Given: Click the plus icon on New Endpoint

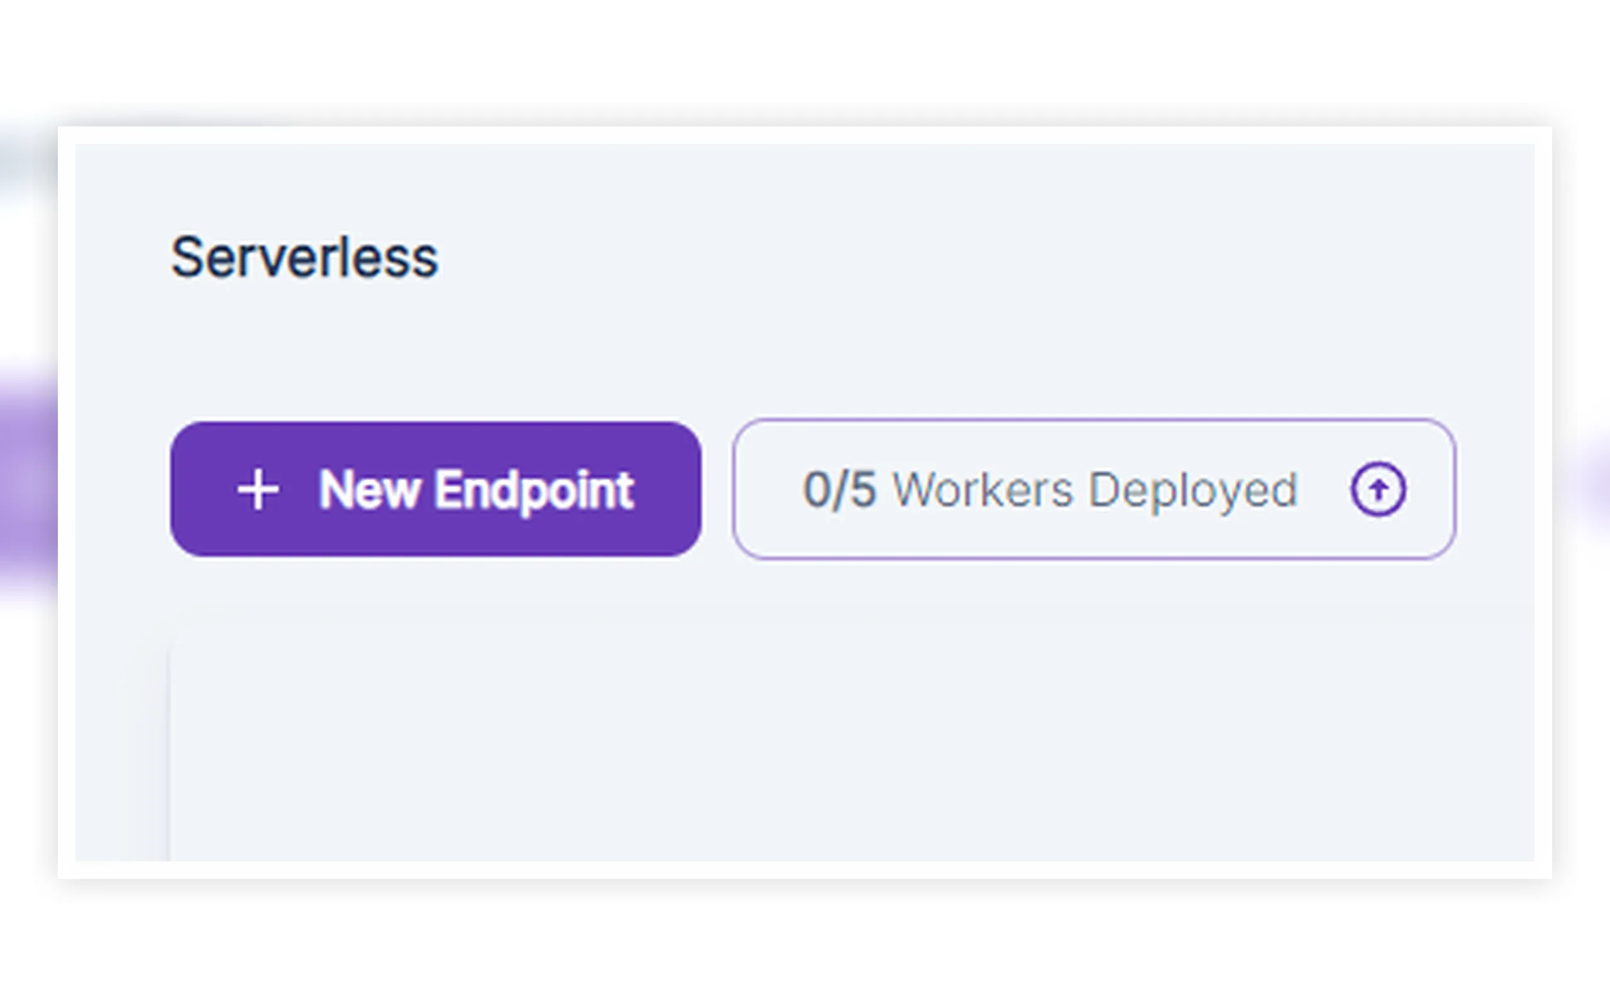Looking at the screenshot, I should point(258,490).
